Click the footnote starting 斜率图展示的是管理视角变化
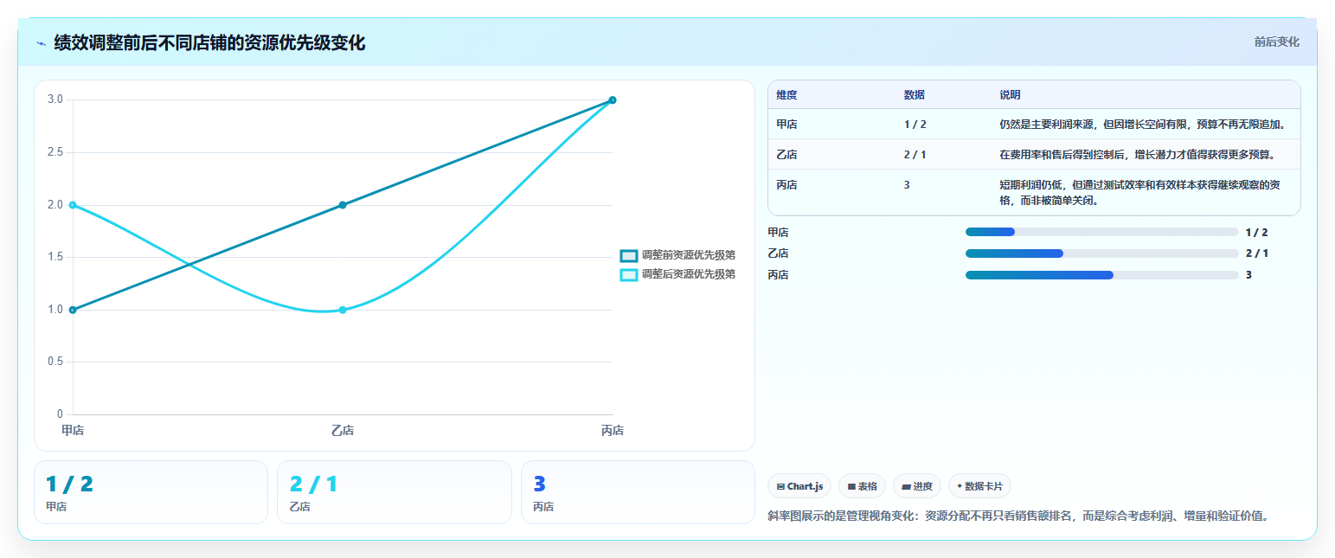This screenshot has width=1335, height=558. pyautogui.click(x=1020, y=516)
